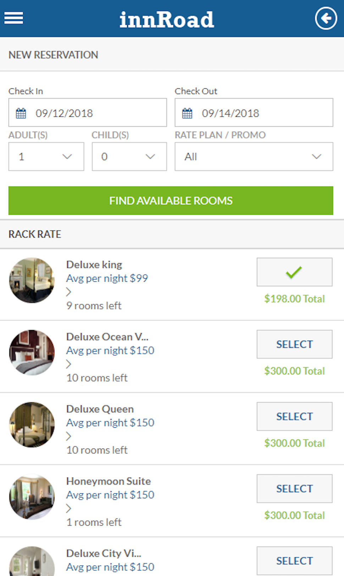Click the Check Out calendar icon
This screenshot has height=576, width=344.
(187, 113)
